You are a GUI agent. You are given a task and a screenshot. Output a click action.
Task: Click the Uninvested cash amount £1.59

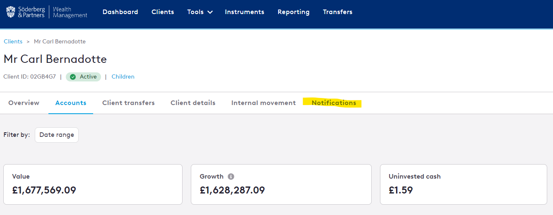401,190
